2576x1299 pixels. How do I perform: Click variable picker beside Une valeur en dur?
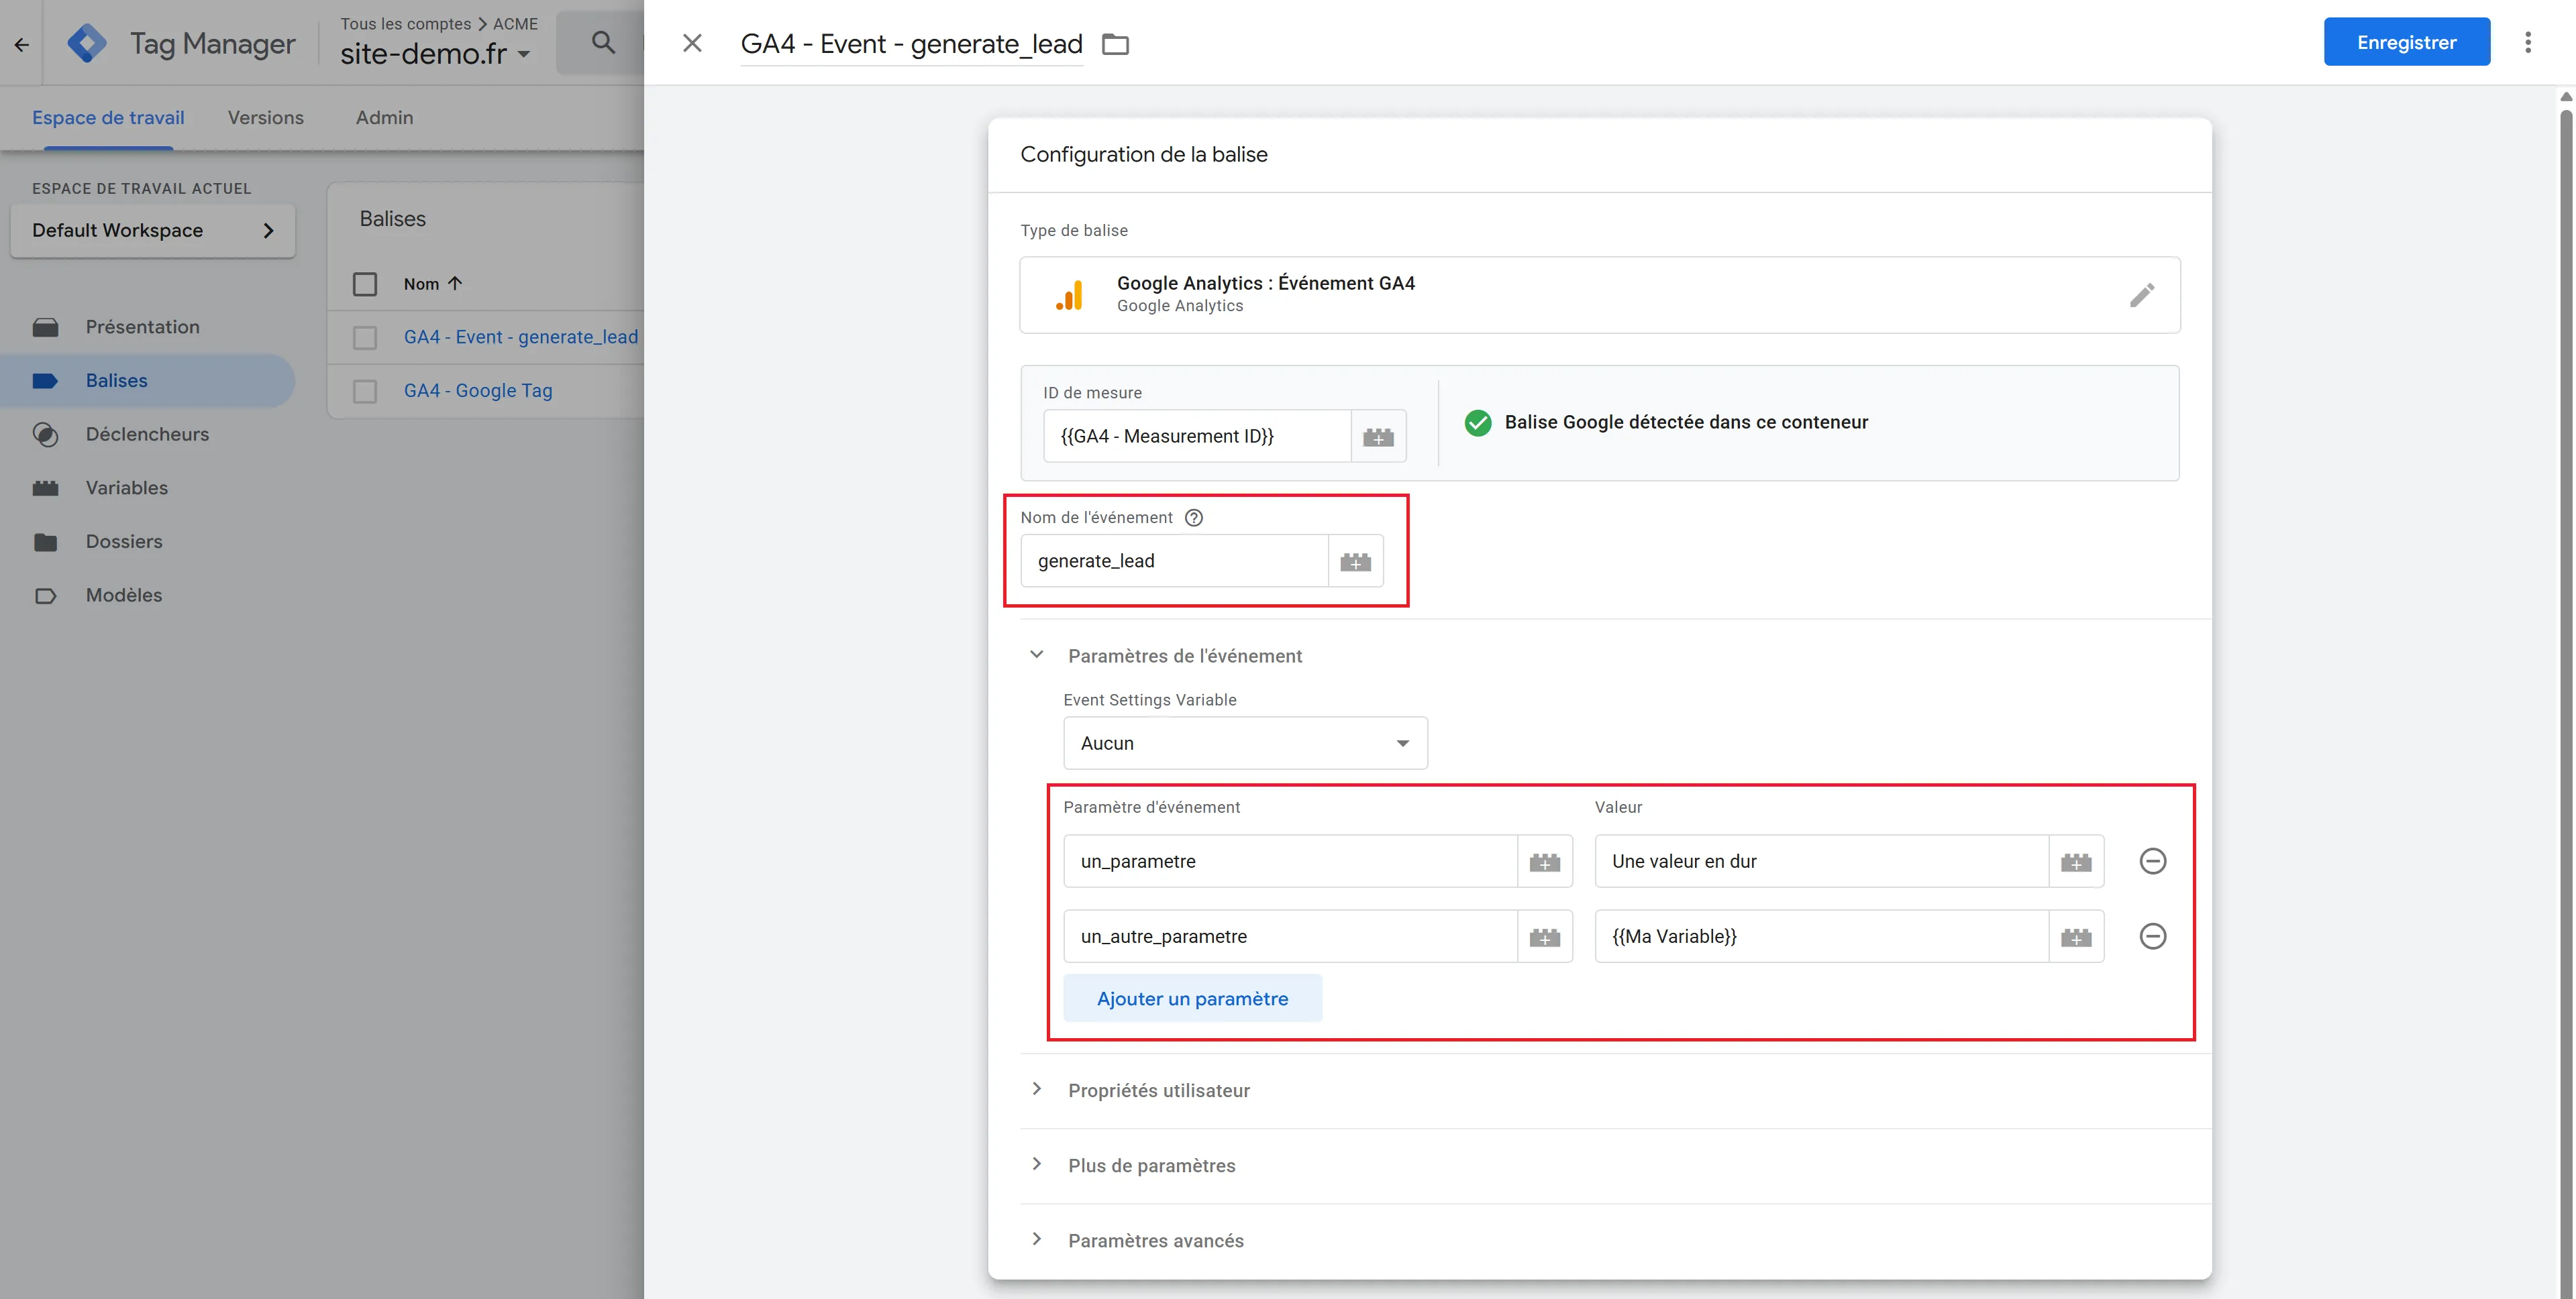click(x=2076, y=861)
